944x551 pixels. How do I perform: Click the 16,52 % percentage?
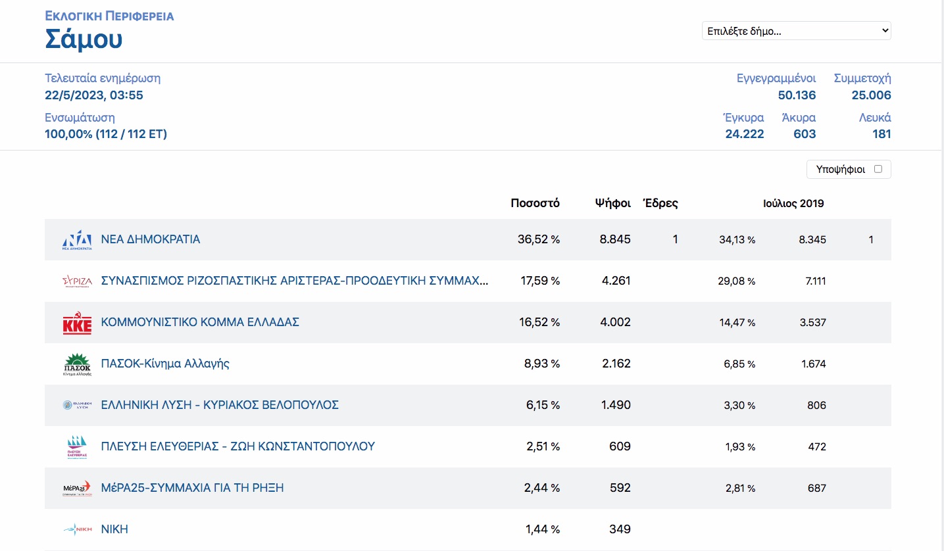(x=540, y=322)
